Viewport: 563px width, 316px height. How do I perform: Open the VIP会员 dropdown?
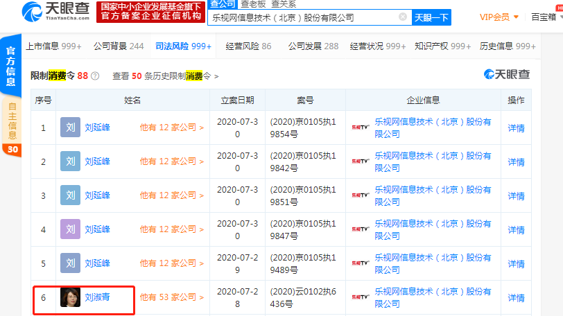point(499,17)
